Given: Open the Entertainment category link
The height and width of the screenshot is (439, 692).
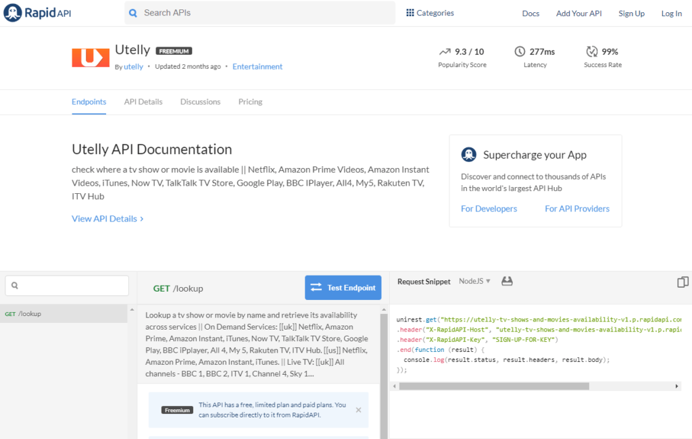Looking at the screenshot, I should pos(257,67).
